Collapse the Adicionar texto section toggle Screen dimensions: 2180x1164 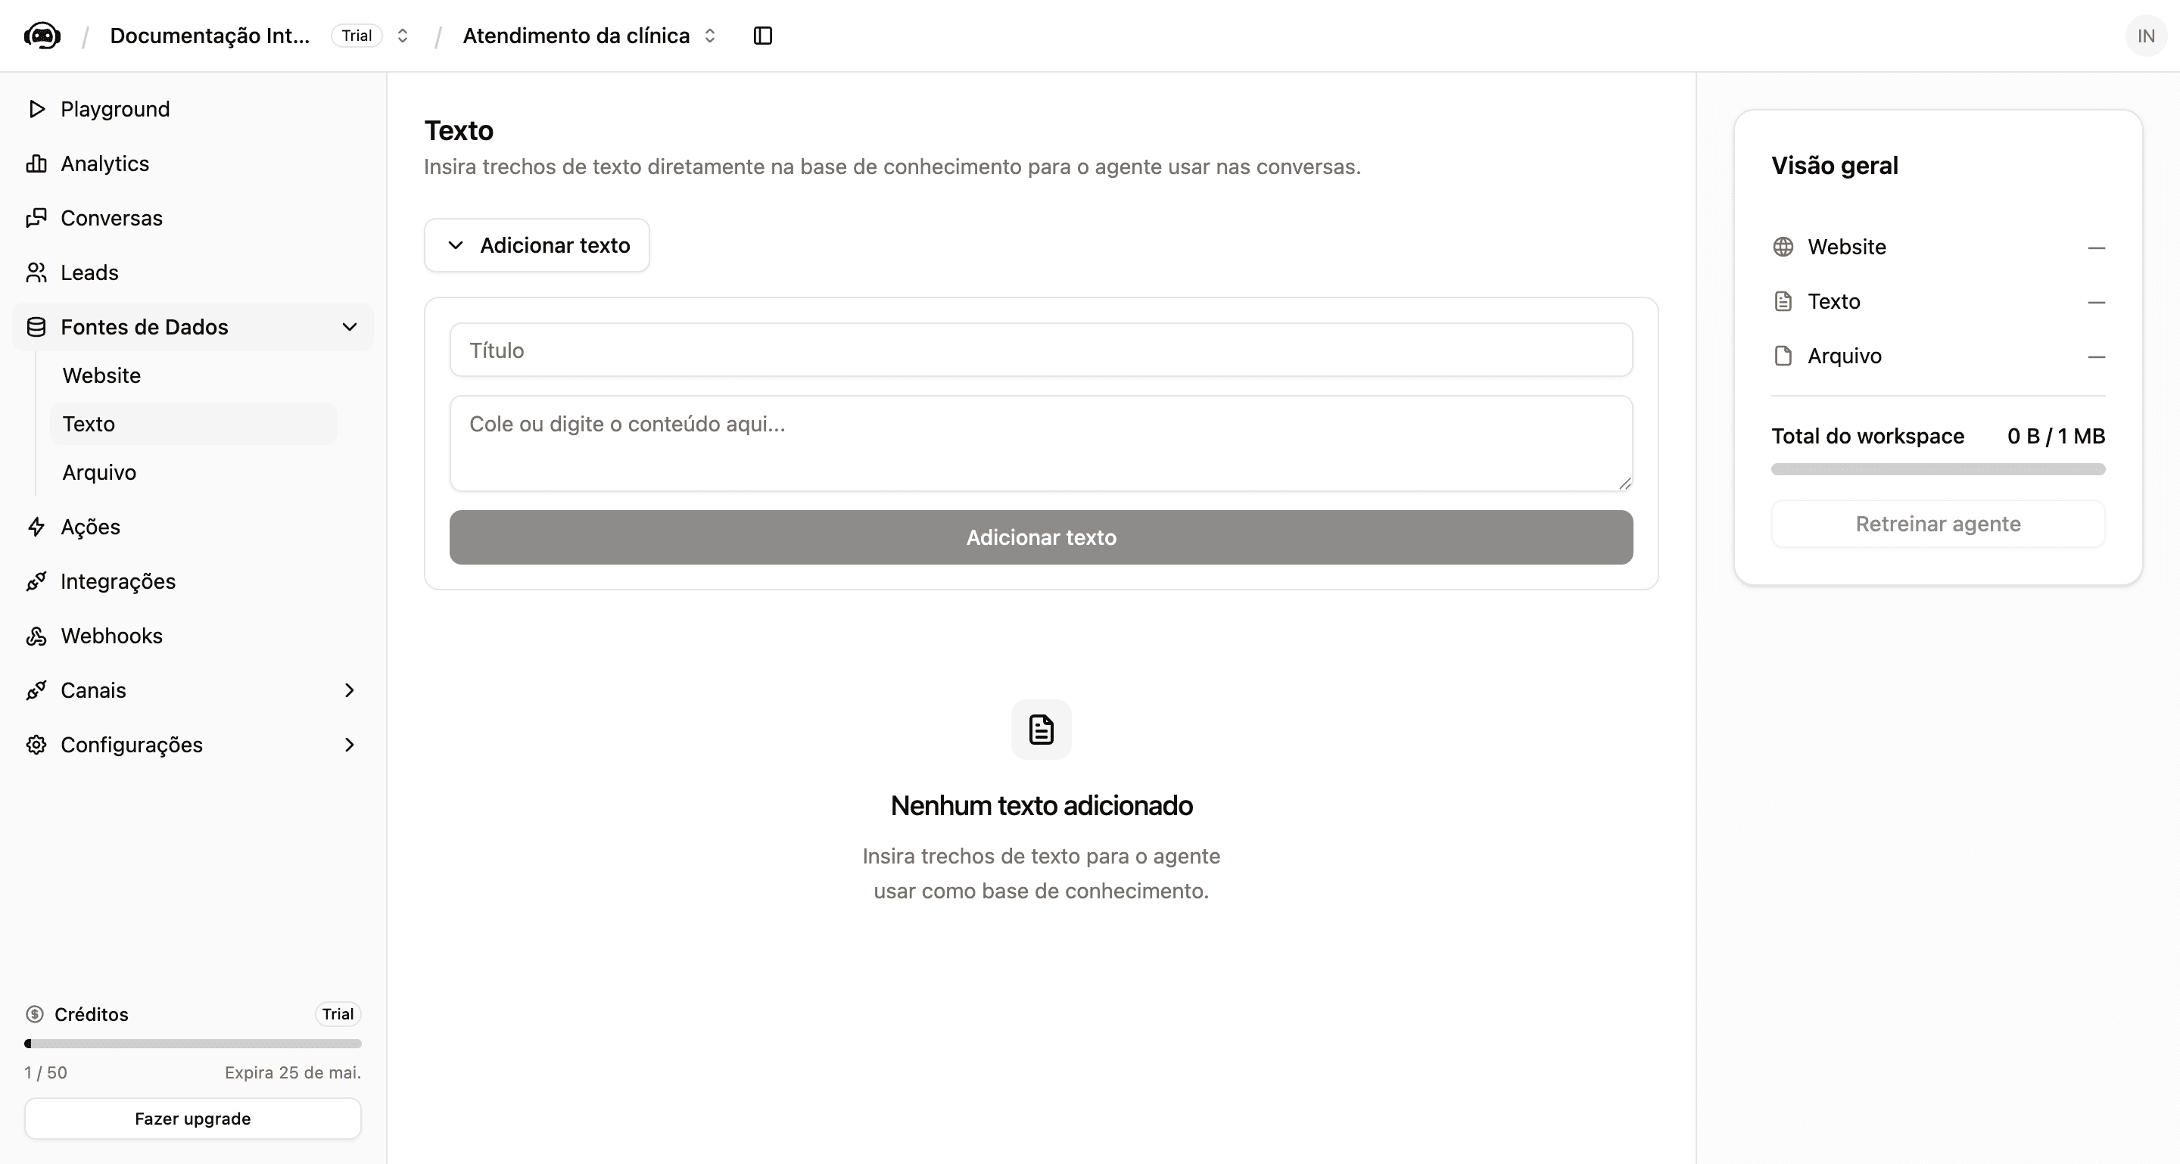(x=537, y=245)
